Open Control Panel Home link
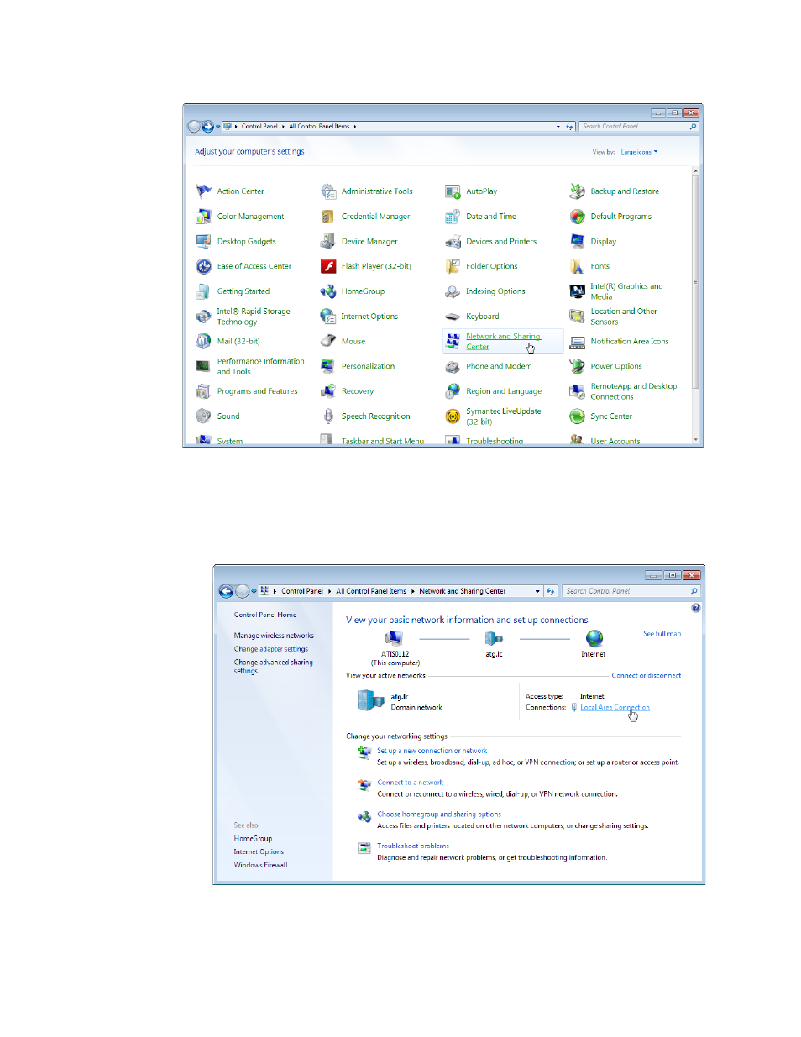This screenshot has height=1037, width=801. tap(265, 615)
